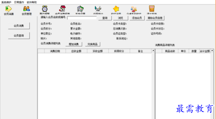Click the 应收金额 column header
The image size is (216, 119).
(x=76, y=51)
